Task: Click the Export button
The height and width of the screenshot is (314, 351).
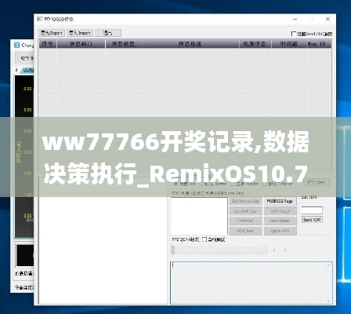Action: pos(52,33)
